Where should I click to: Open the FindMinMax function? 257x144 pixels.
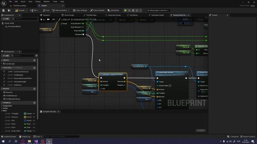click(18, 75)
